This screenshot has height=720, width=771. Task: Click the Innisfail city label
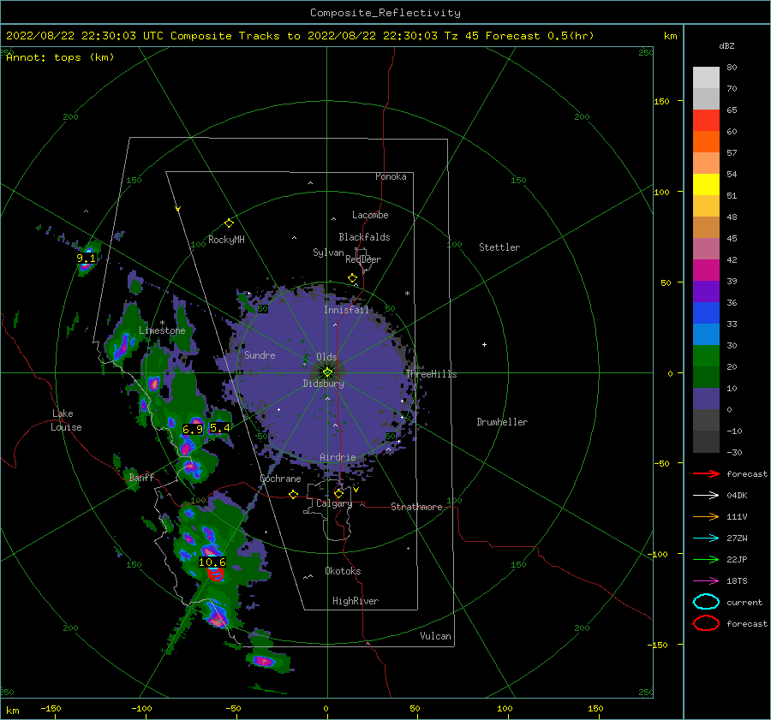coord(346,310)
